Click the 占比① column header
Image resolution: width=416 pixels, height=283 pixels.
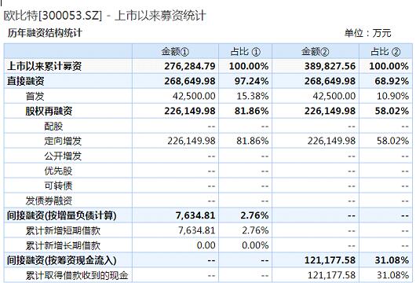246,51
